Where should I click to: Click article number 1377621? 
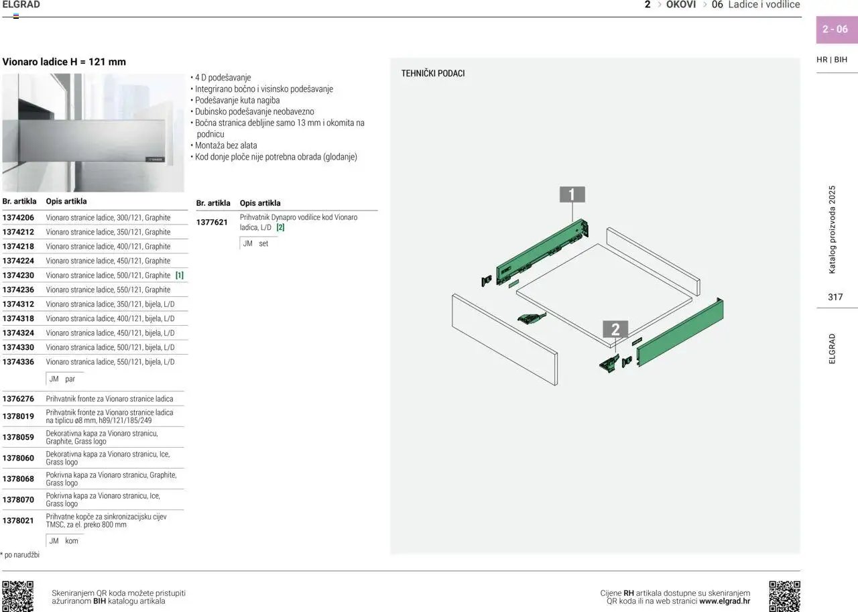pyautogui.click(x=212, y=223)
